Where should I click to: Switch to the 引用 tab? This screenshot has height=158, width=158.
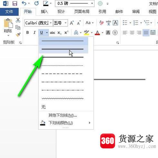[102, 12]
